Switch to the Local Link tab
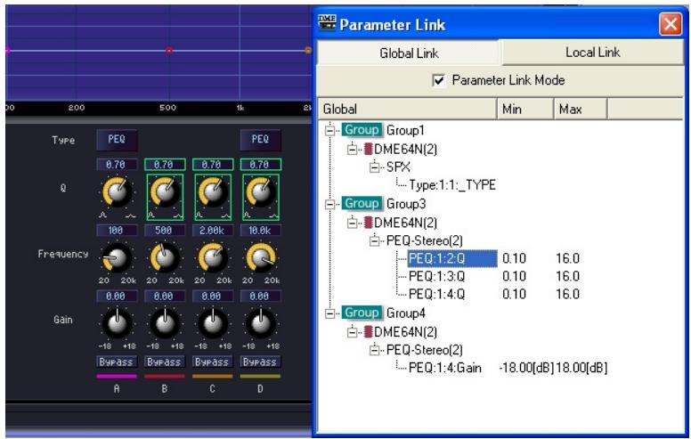This screenshot has height=439, width=691. pos(592,52)
